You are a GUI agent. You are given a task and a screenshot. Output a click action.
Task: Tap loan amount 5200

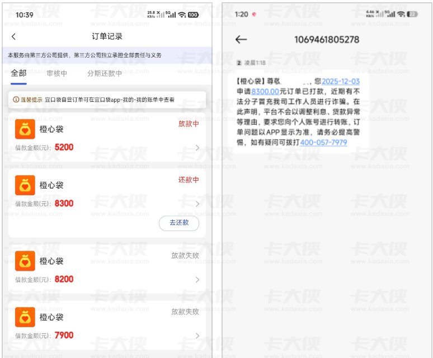tap(64, 148)
